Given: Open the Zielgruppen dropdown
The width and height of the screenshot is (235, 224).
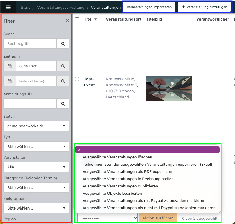Looking at the screenshot, I should coord(36,208).
